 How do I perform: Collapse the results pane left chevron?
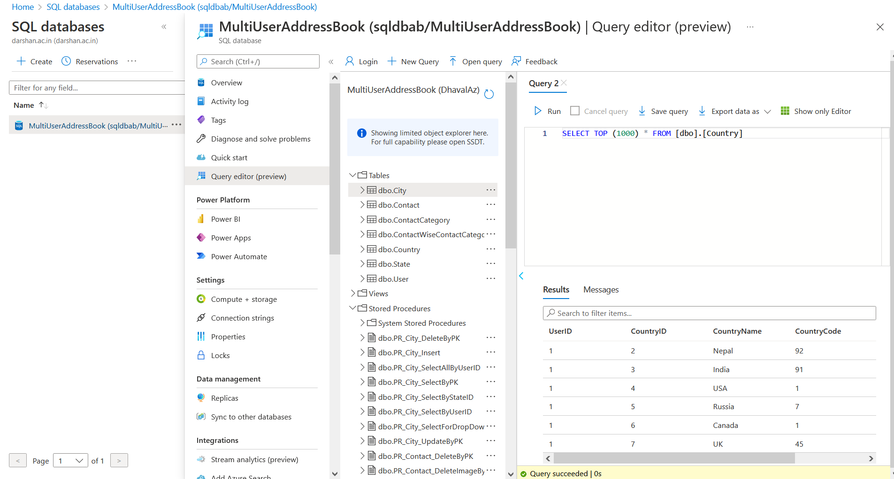pos(521,276)
